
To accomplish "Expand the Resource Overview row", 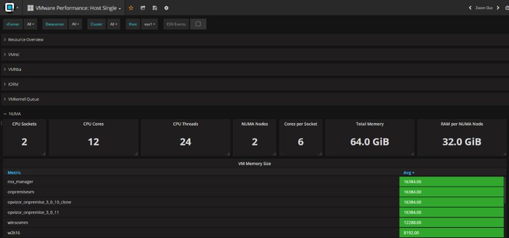I will (x=25, y=39).
